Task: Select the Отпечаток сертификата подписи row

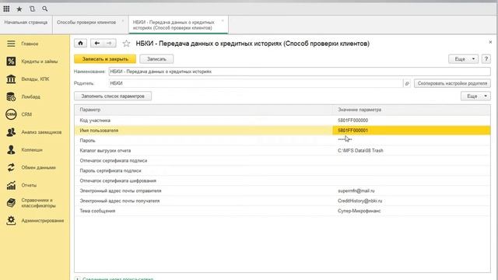Action: click(282, 161)
